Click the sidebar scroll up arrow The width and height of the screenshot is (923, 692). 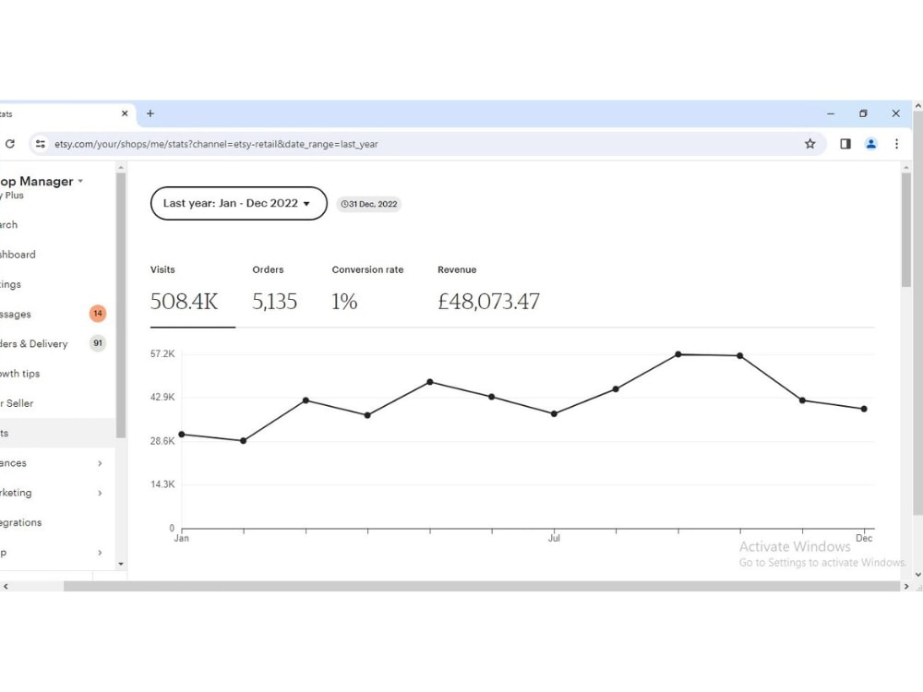click(121, 168)
